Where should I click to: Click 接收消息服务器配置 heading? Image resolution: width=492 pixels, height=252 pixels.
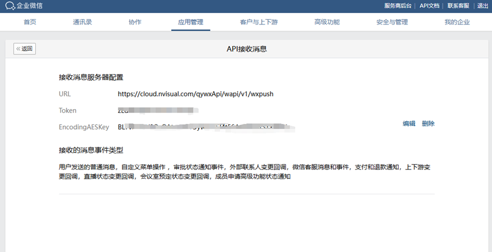coord(91,77)
